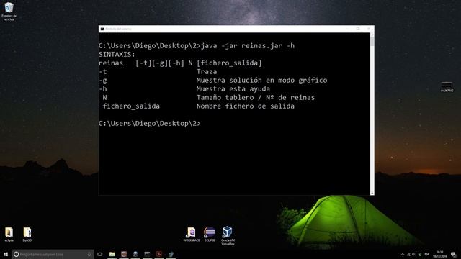Open the Action Center notifications icon
Image resolution: width=461 pixels, height=259 pixels.
coord(454,254)
